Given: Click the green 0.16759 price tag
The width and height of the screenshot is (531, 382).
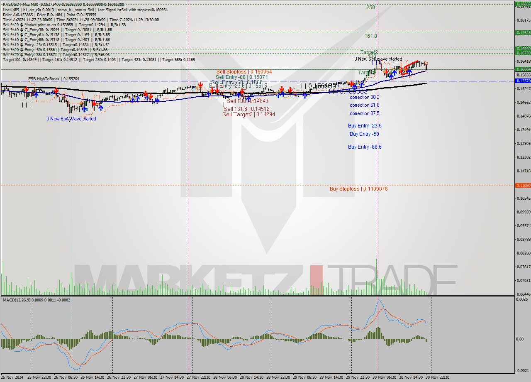Looking at the screenshot, I should [523, 53].
